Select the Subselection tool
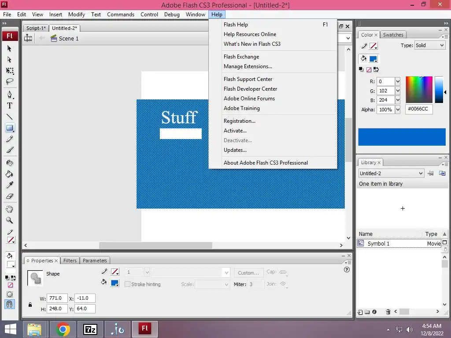 click(x=9, y=59)
